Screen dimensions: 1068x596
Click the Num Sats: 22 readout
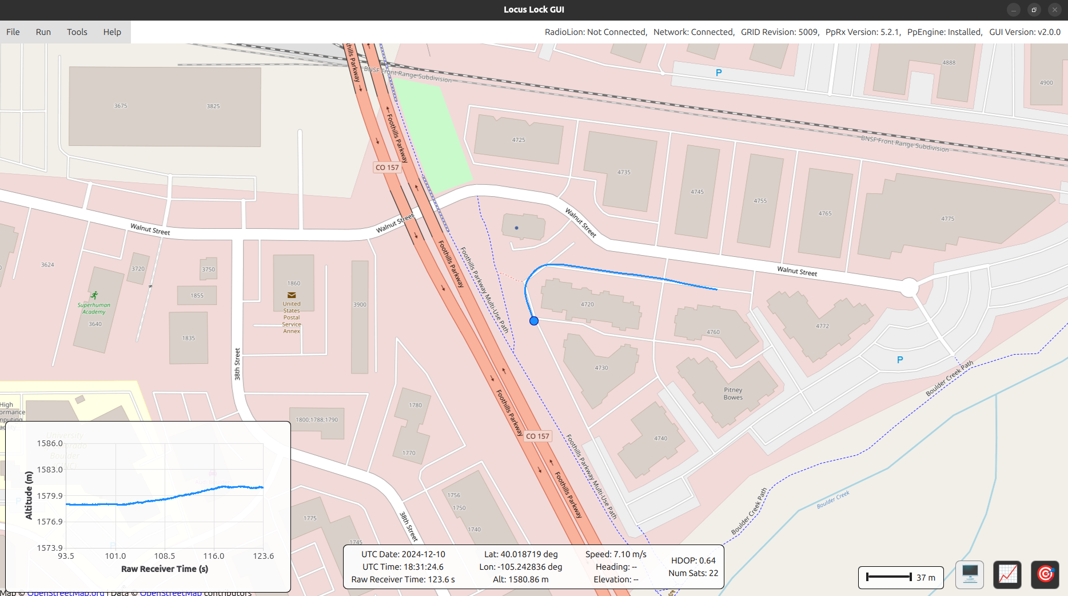point(694,573)
